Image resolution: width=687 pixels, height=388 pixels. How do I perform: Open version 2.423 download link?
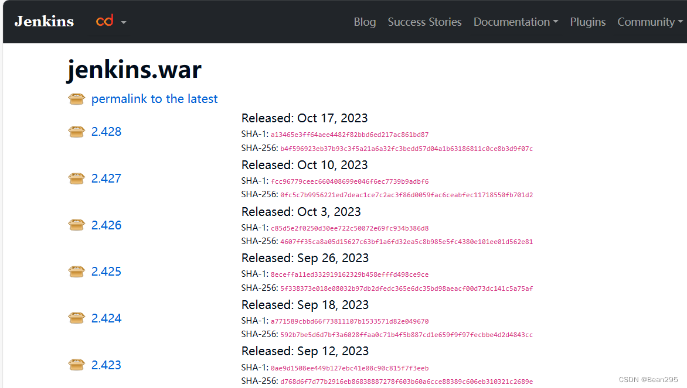tap(107, 365)
